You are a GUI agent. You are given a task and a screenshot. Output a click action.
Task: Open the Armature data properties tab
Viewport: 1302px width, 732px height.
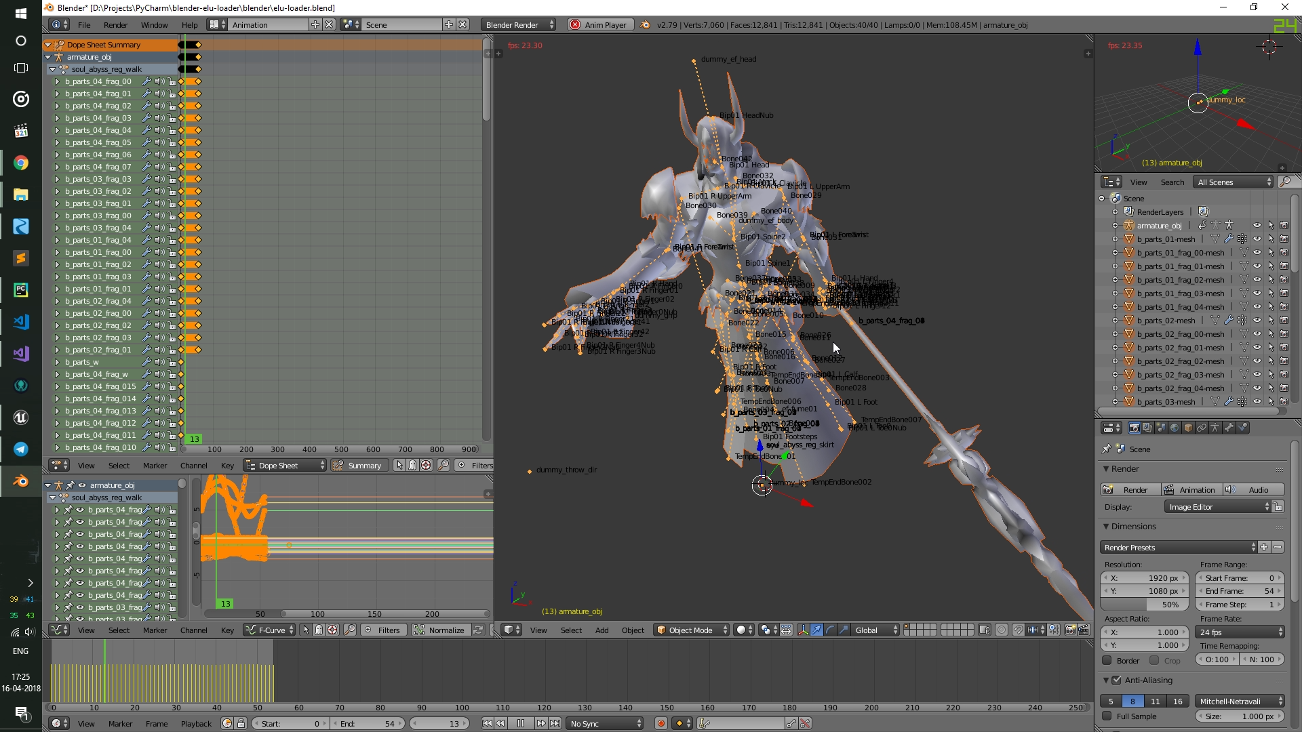click(1215, 428)
